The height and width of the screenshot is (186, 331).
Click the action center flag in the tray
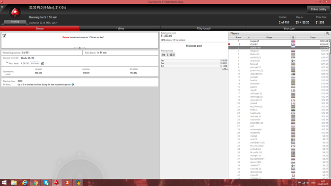(x=299, y=183)
